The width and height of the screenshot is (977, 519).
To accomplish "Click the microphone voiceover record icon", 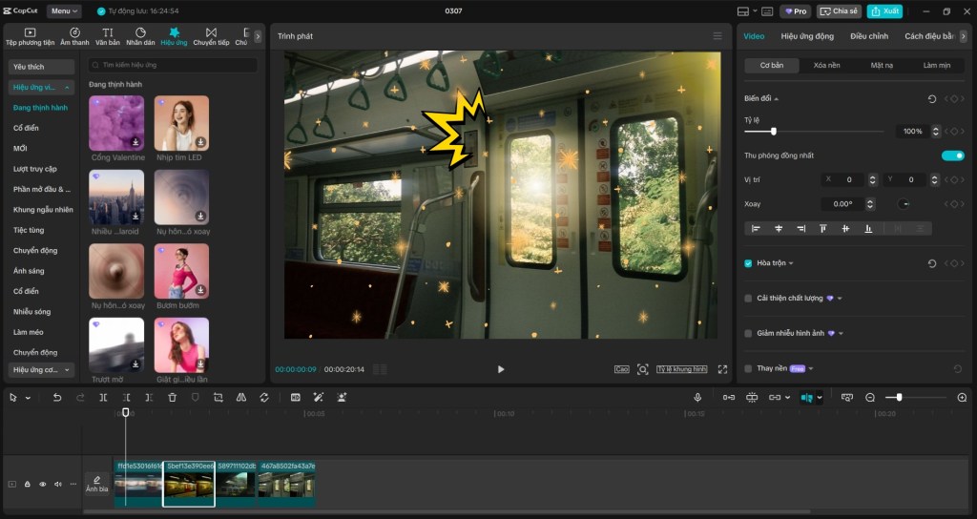I will (697, 397).
